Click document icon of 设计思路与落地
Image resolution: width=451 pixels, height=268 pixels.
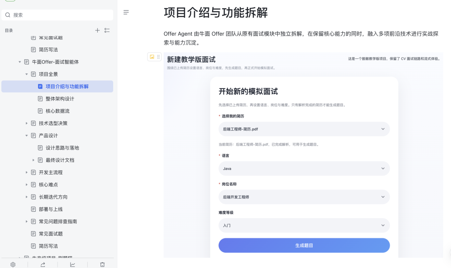tap(40, 148)
